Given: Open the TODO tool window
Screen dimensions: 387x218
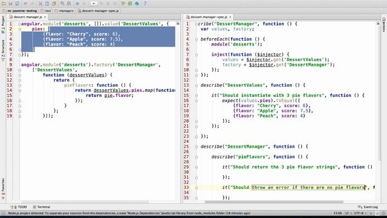Looking at the screenshot, I should pyautogui.click(x=19, y=207).
